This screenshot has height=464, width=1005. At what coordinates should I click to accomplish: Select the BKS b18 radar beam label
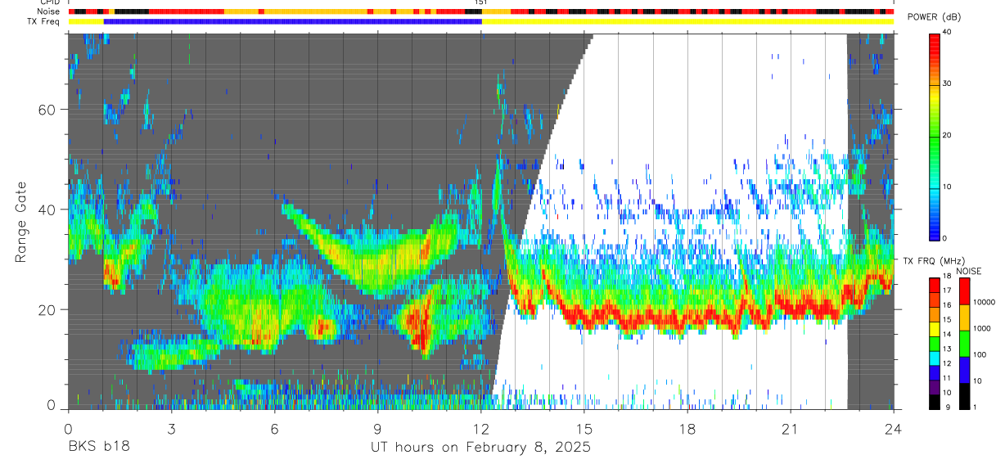coord(98,448)
